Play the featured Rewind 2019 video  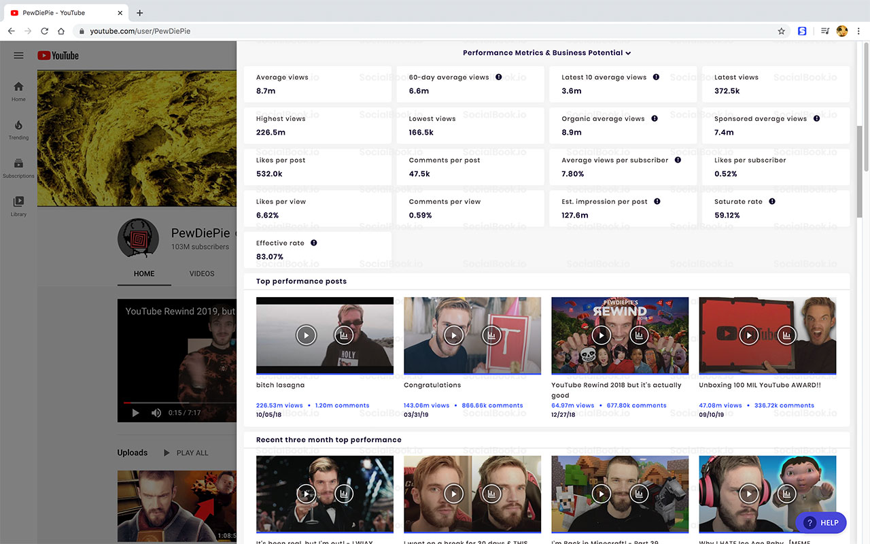[x=135, y=413]
